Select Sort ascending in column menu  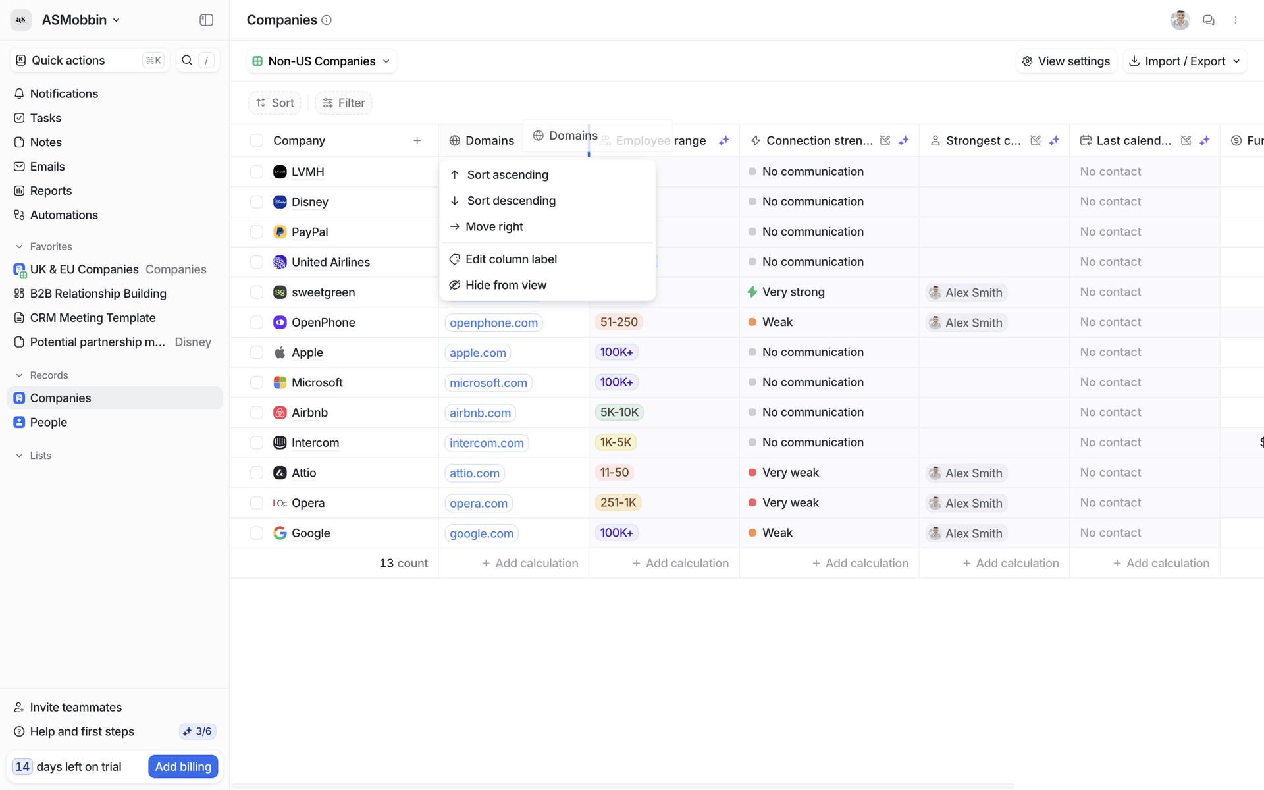(x=547, y=174)
